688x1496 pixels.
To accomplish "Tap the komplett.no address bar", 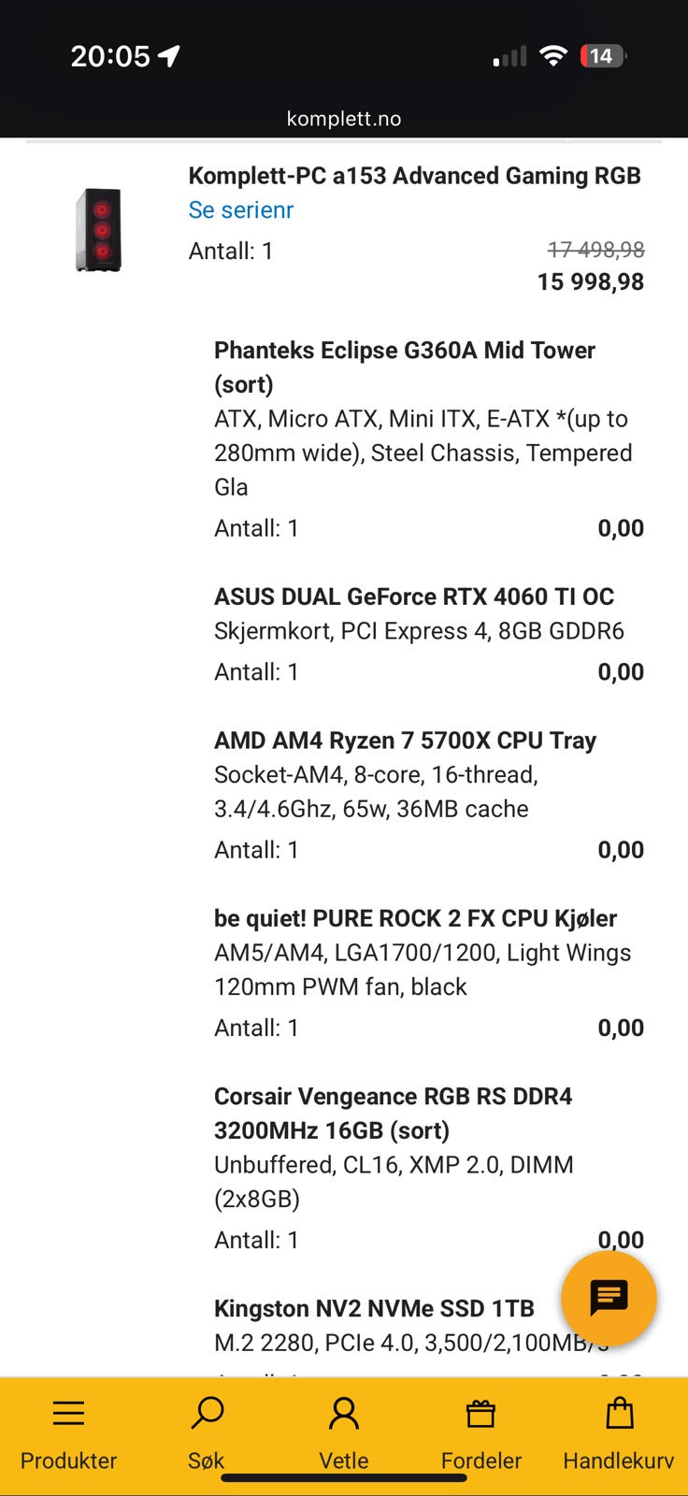I will tap(344, 119).
